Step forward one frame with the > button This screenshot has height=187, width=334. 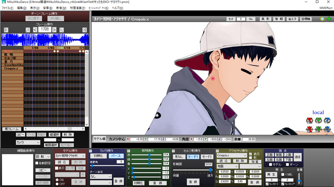pyautogui.click(x=54, y=30)
